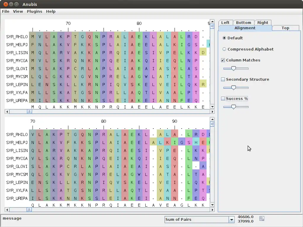
Task: Click right arrow of bottom alignment horizontal scrollbar
Action: coord(212,210)
